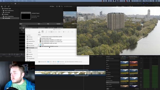
Task: Collapse the STREAM HDR library
Action: (1, 9)
